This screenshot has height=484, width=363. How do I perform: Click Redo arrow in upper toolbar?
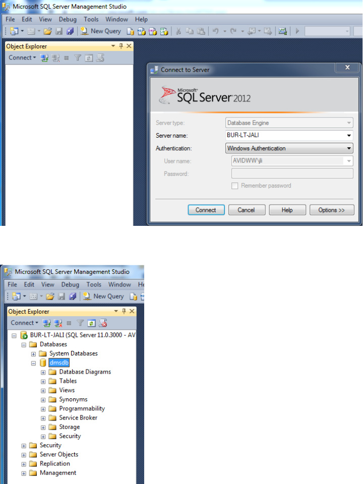(233, 31)
